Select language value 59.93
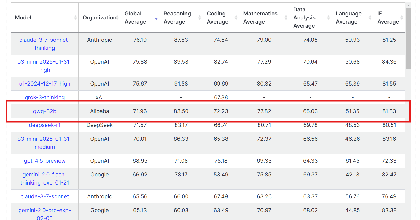The width and height of the screenshot is (420, 220). tap(352, 40)
